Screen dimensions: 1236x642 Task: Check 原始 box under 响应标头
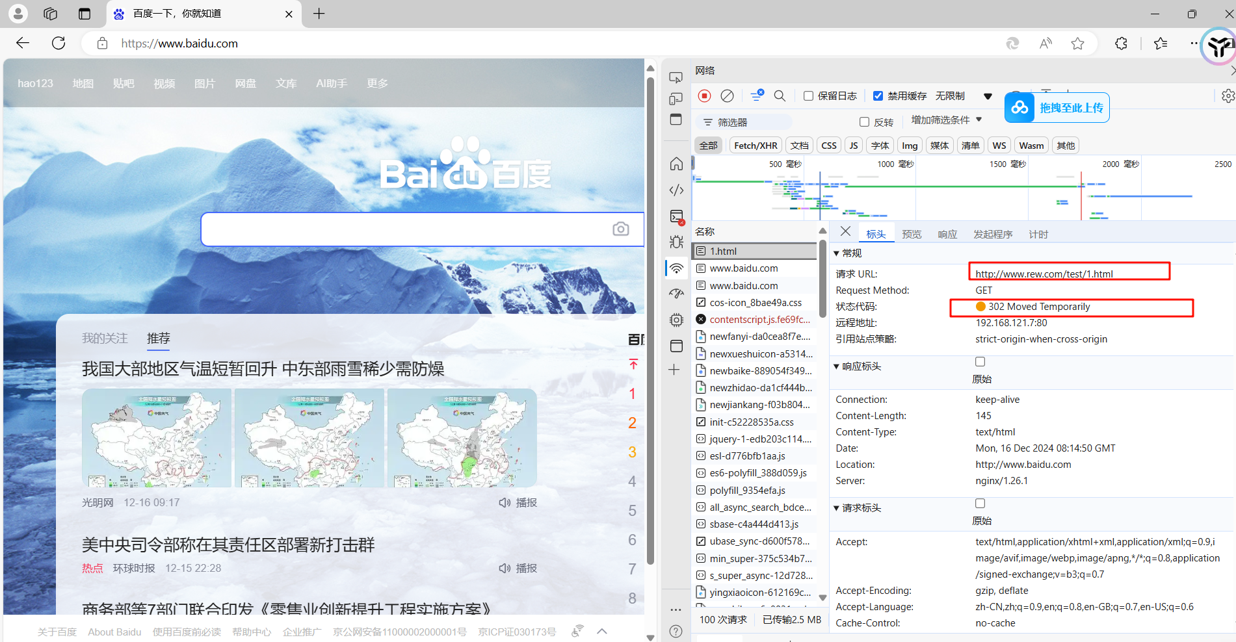980,362
